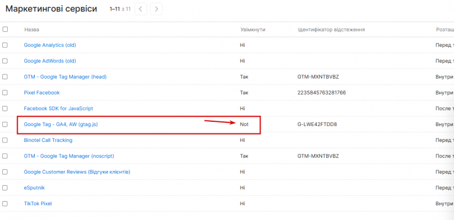Open the eSputnik service link
The height and width of the screenshot is (220, 454).
(34, 188)
